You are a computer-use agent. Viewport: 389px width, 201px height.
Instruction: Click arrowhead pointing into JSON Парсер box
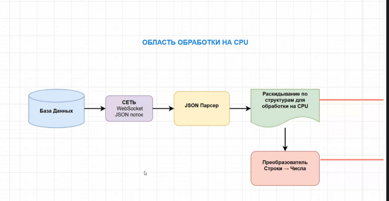coord(171,109)
